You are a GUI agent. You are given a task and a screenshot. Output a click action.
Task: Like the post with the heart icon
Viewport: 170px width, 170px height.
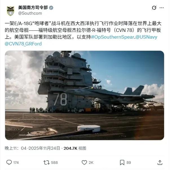tap(84, 162)
